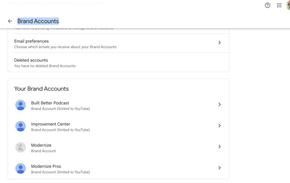
Task: Expand Email preferences with its chevron
Action: coord(220,43)
